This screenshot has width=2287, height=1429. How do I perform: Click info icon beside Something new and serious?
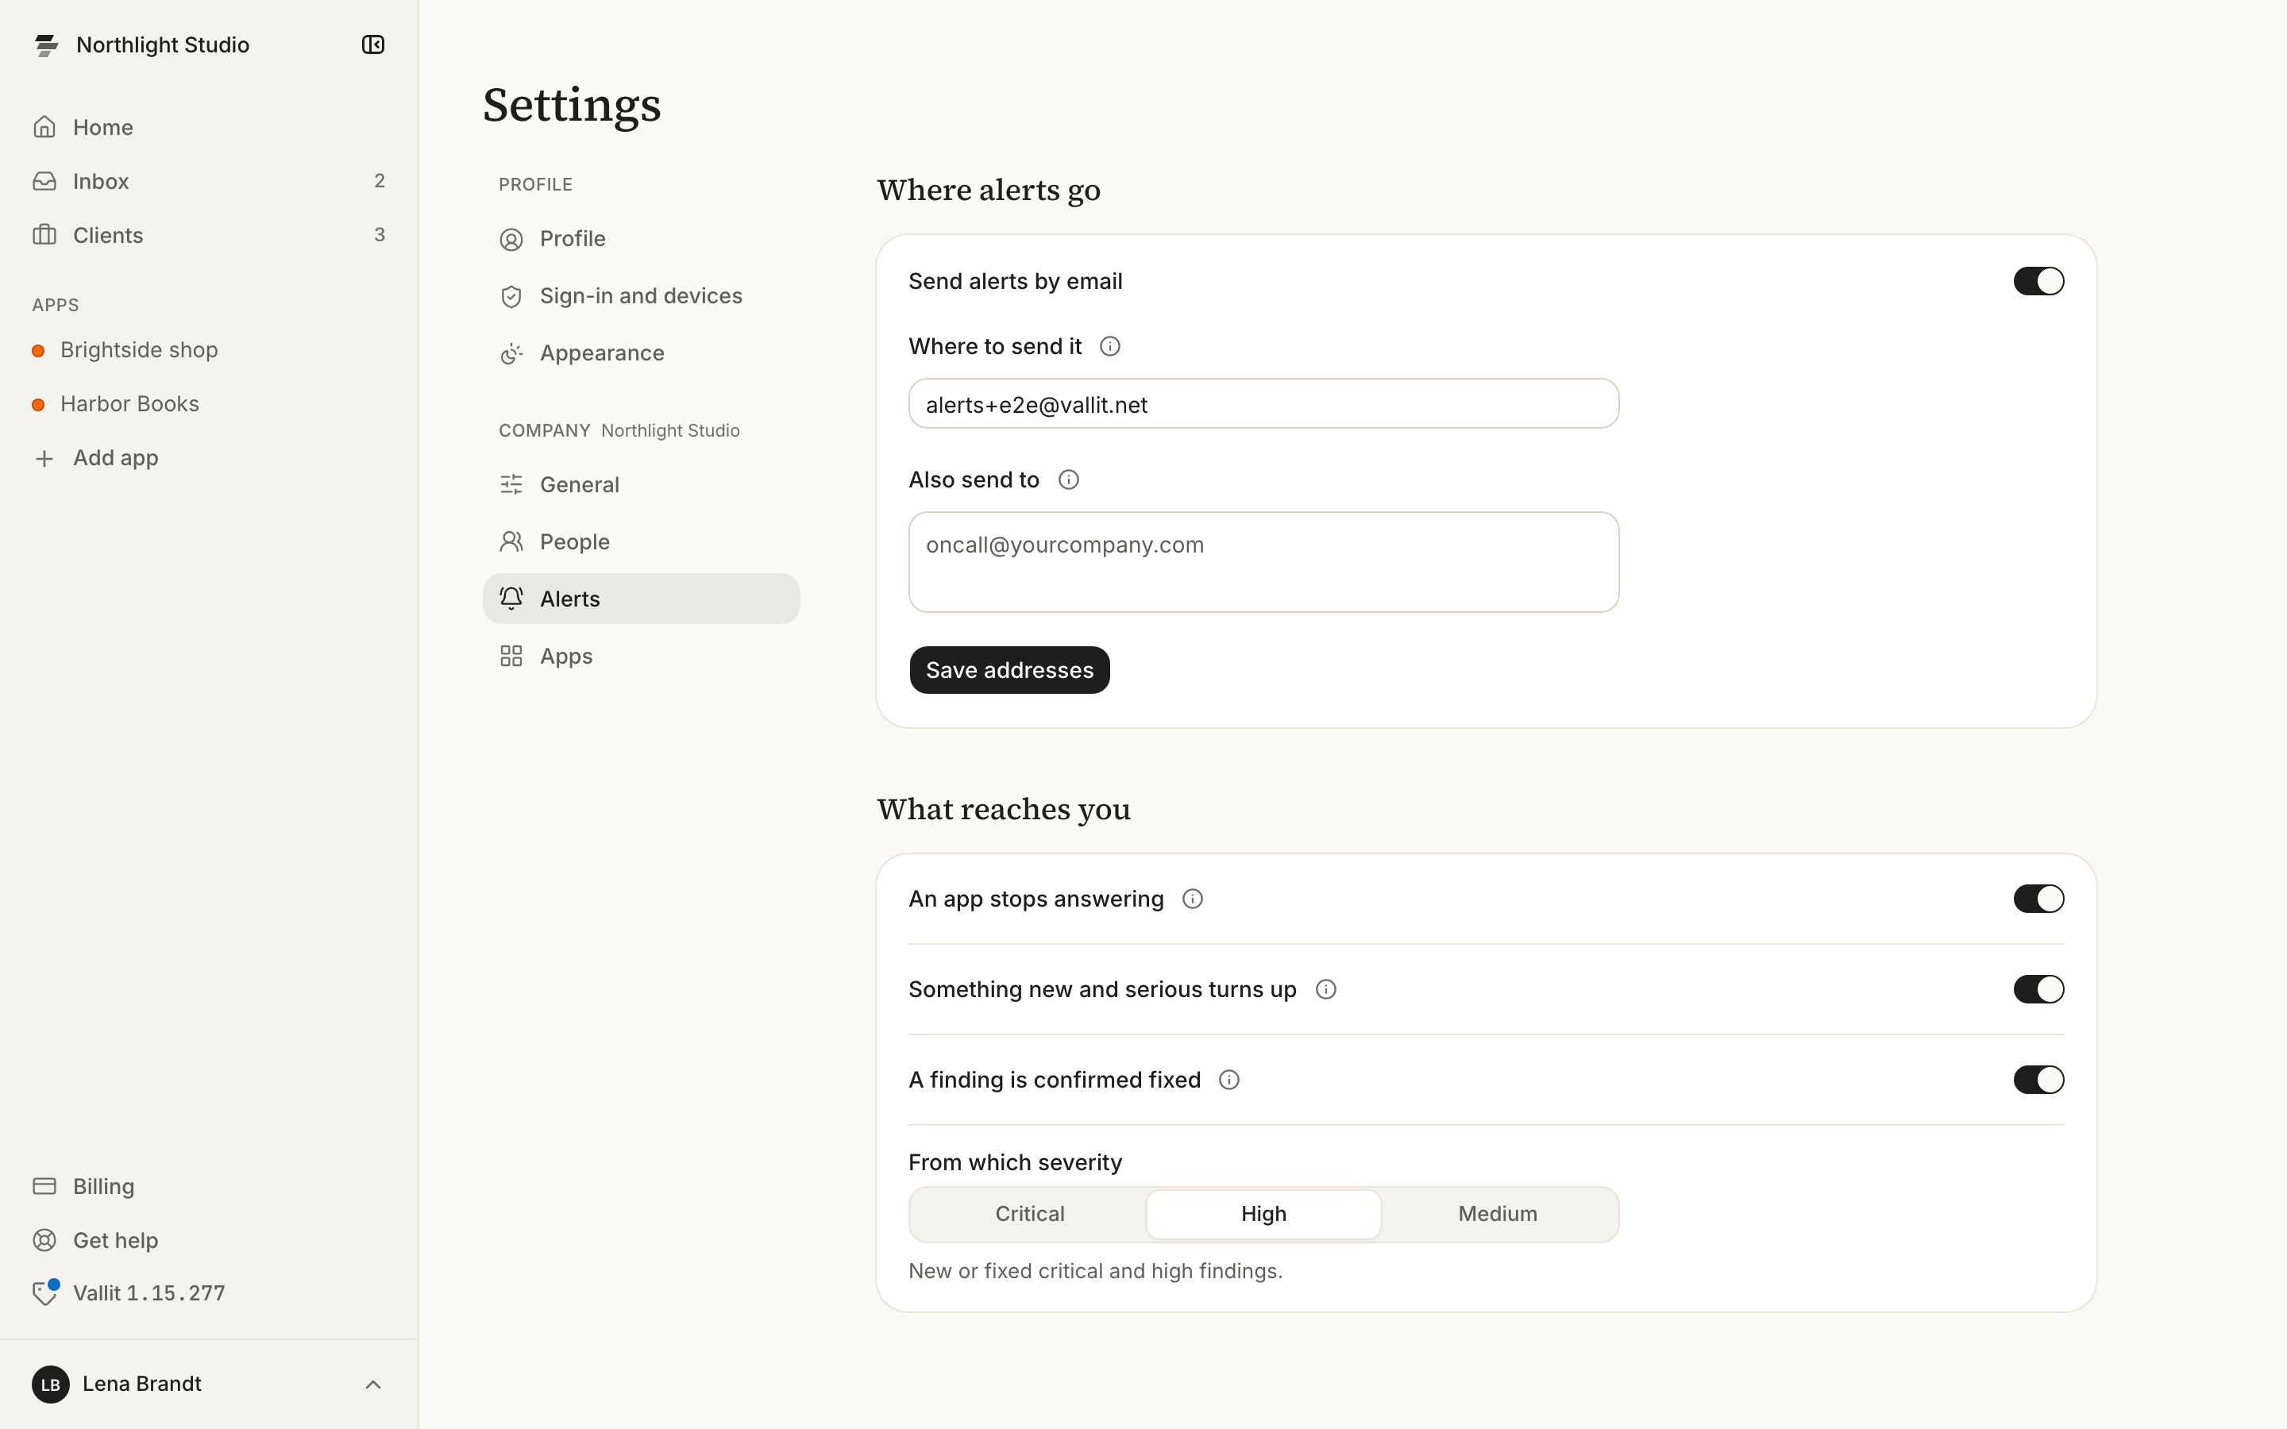(1326, 989)
